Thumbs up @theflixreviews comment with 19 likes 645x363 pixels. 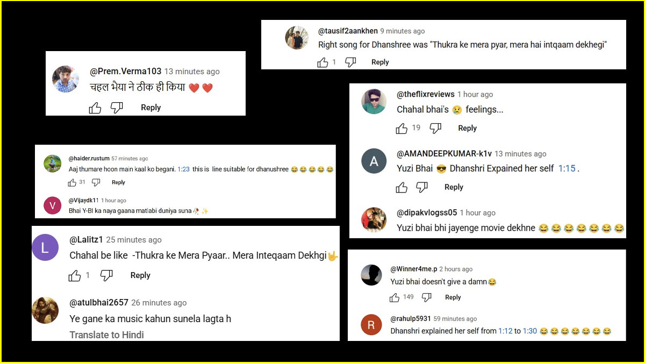pyautogui.click(x=402, y=129)
